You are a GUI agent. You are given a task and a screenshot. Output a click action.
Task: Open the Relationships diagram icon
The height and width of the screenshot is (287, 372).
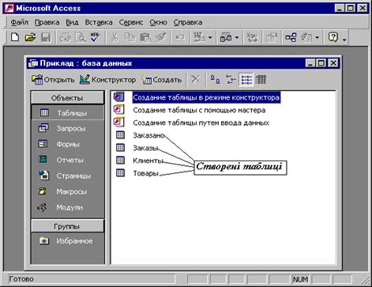[291, 37]
